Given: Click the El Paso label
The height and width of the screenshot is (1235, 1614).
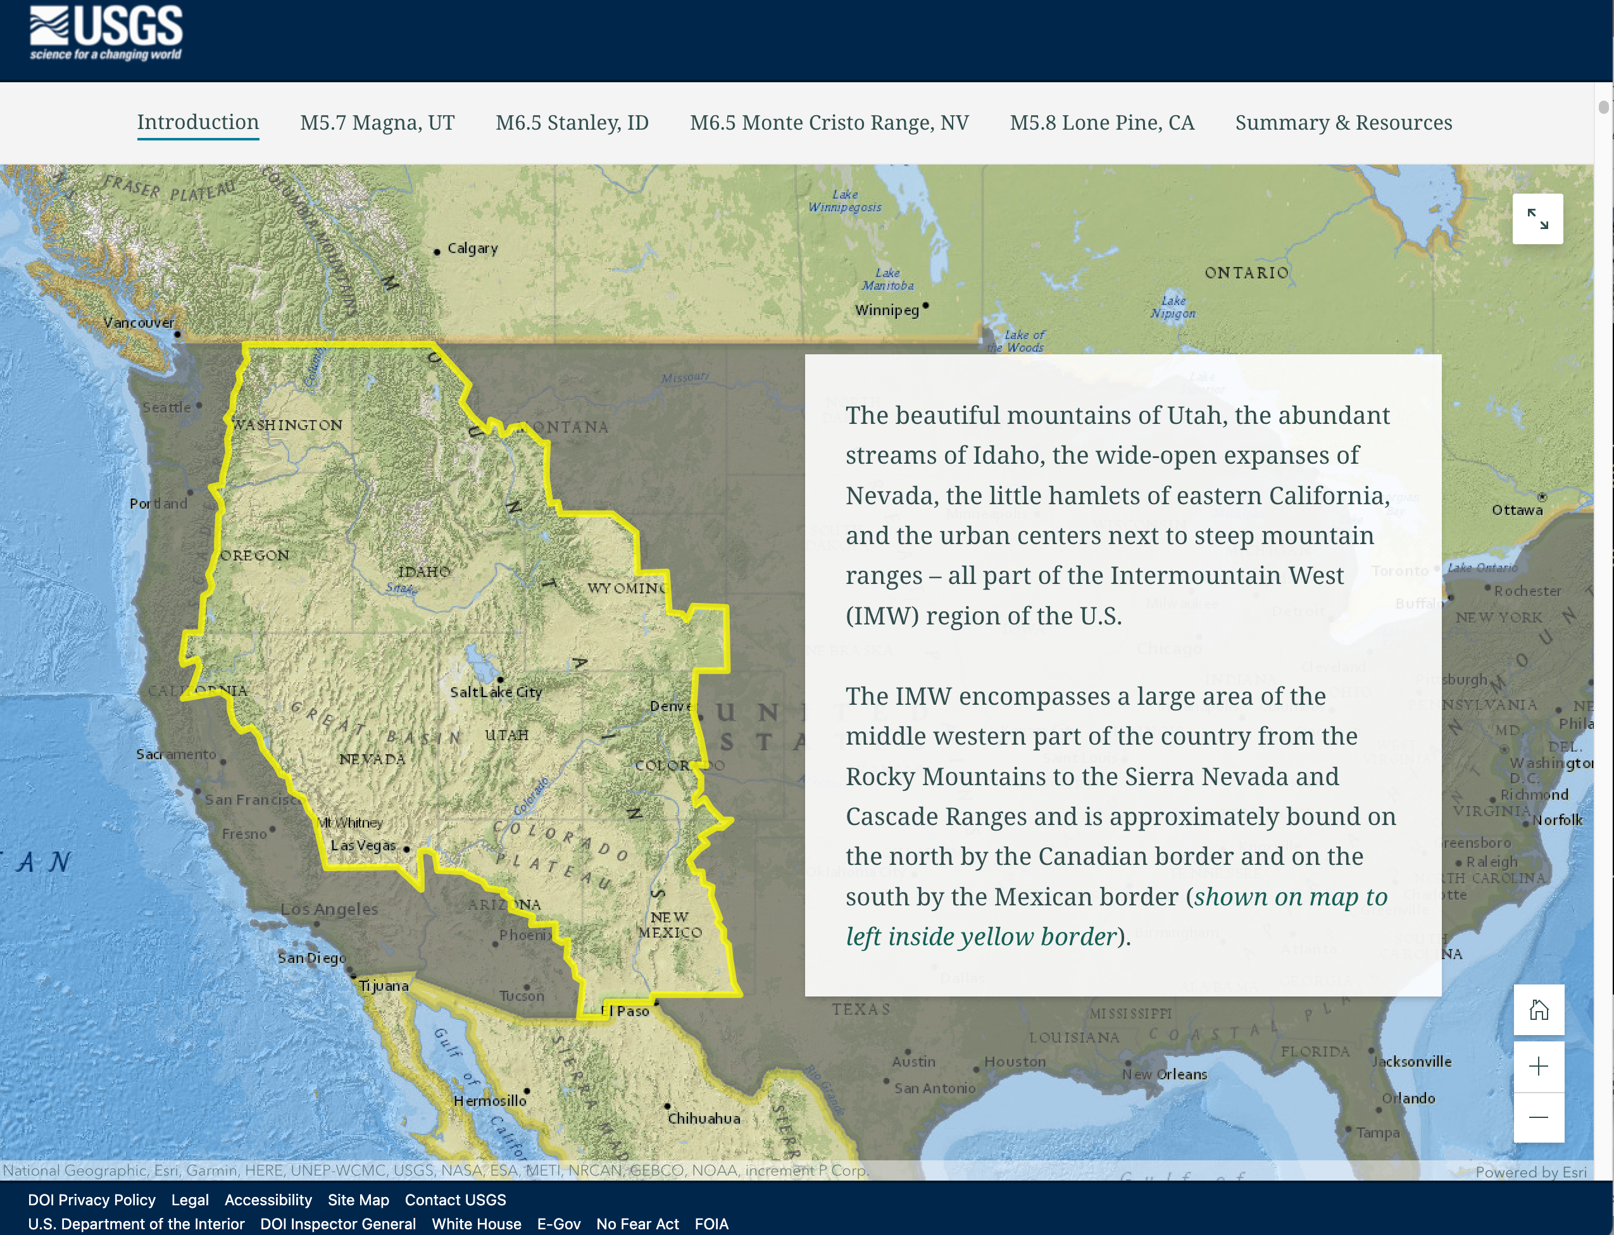Looking at the screenshot, I should pyautogui.click(x=625, y=1011).
